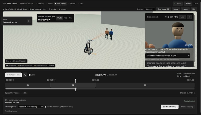Select the Shot Studio tab
The image size is (201, 115).
click(x=60, y=3)
